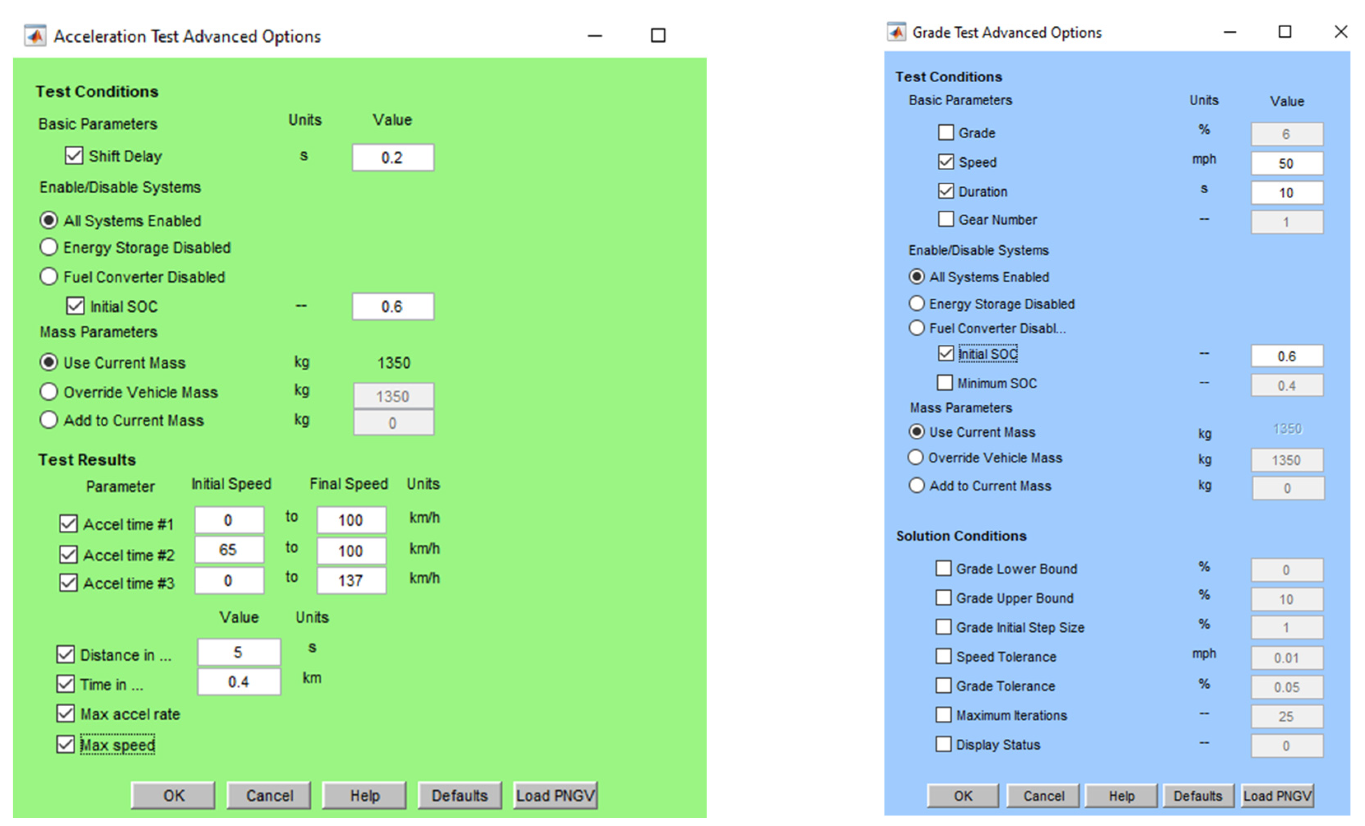Select Energy Storage Disabled in Acceleration Test

49,247
